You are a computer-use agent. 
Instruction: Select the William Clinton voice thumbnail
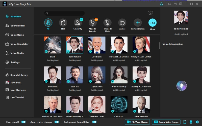[x=53, y=105]
